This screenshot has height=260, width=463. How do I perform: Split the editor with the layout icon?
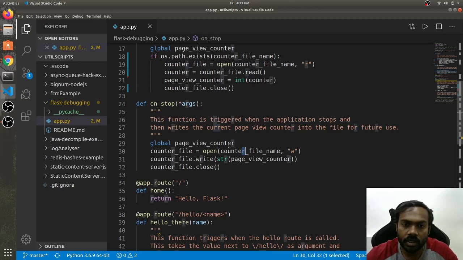coord(439,26)
